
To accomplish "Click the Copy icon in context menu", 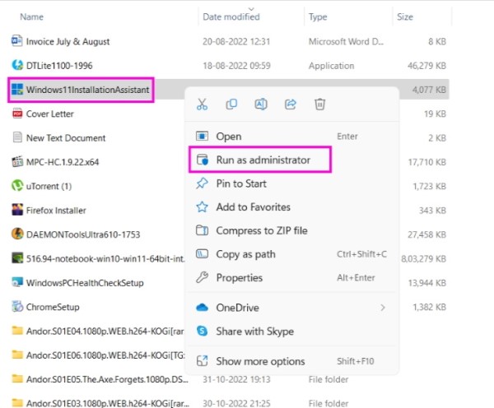I will point(231,104).
